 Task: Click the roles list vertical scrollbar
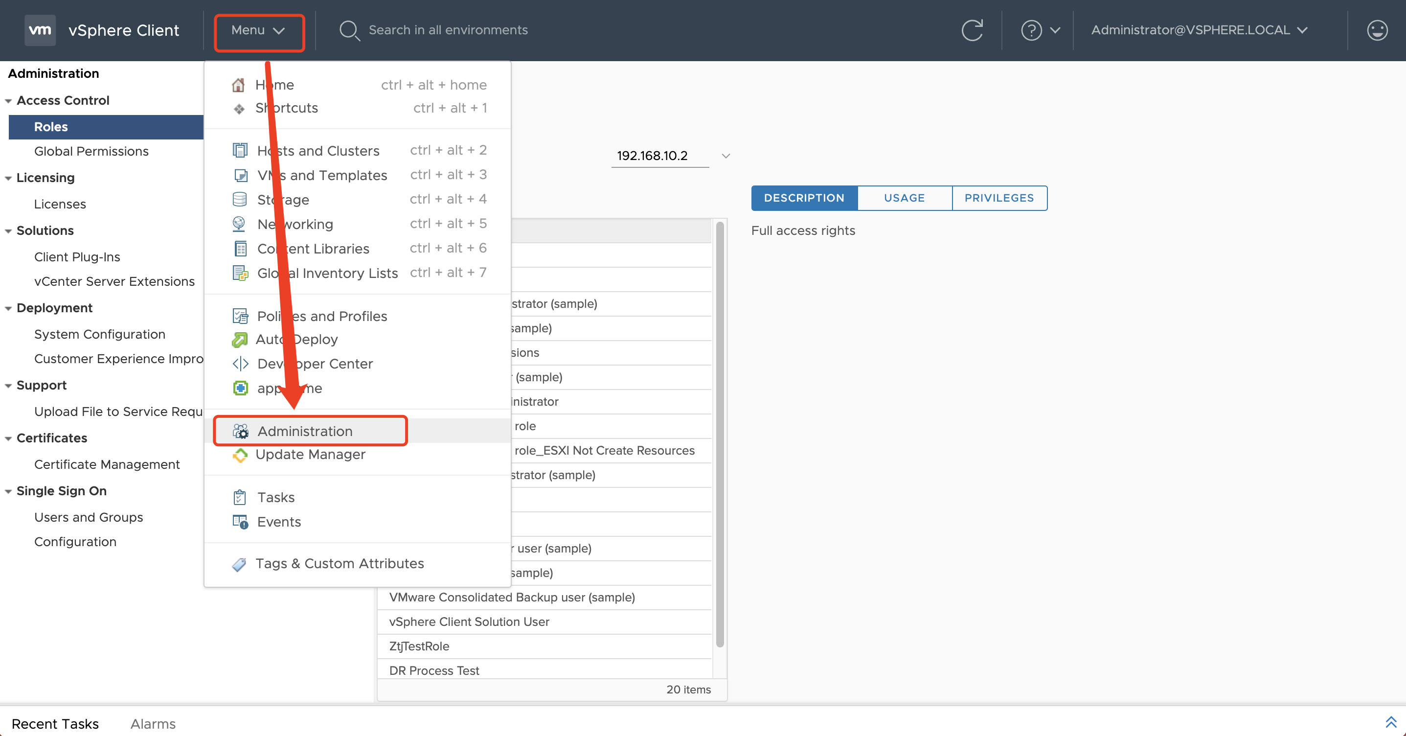(720, 435)
